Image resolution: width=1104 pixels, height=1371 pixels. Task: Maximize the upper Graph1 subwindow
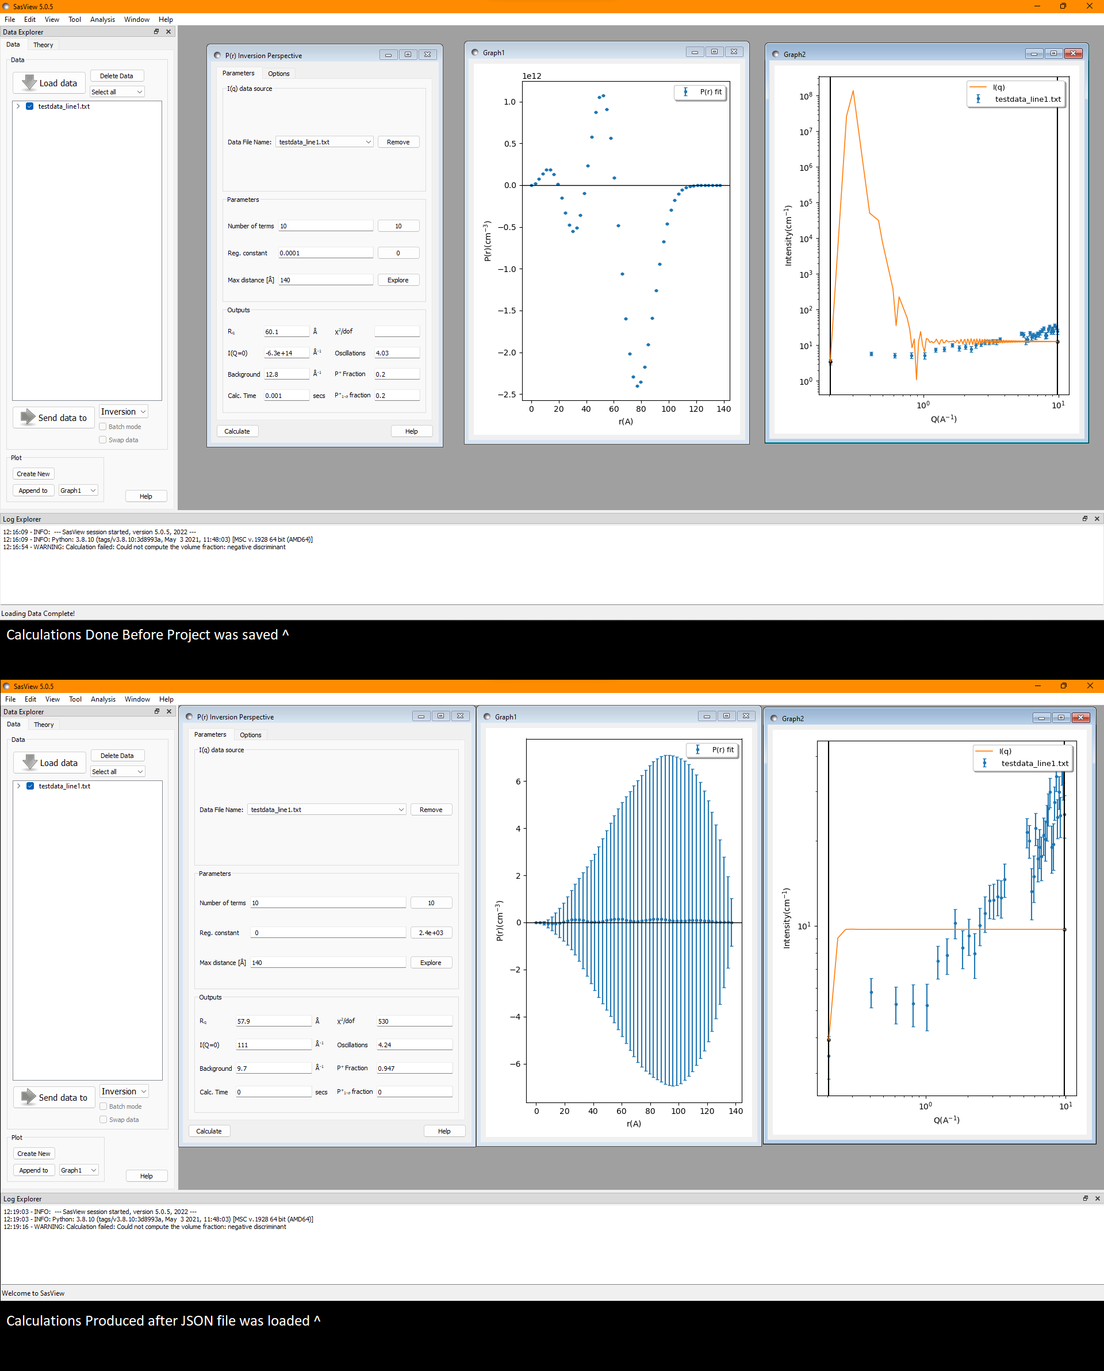(714, 52)
